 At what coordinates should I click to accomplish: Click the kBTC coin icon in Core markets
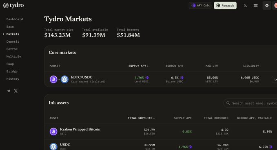(53, 79)
